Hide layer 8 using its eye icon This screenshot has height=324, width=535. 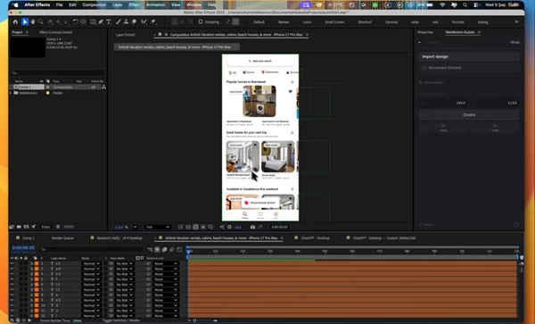(x=12, y=295)
